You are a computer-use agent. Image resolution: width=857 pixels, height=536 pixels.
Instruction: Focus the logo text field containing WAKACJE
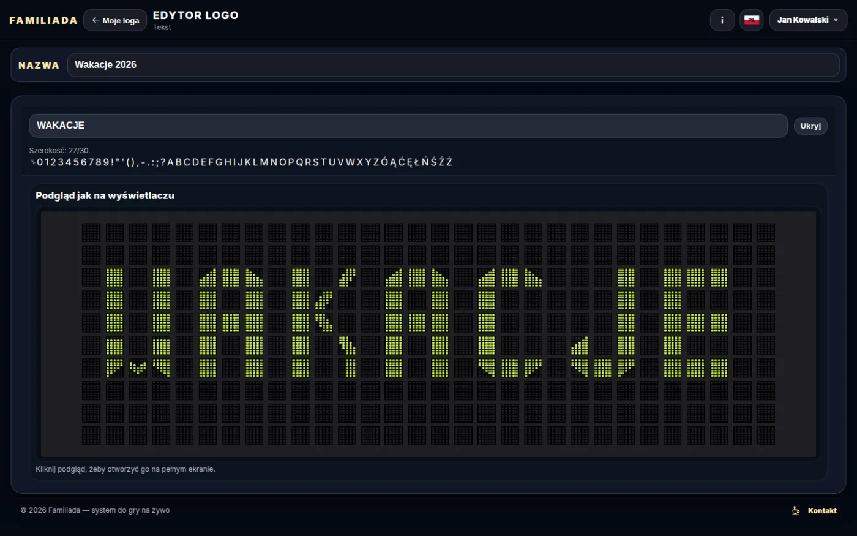coord(408,126)
